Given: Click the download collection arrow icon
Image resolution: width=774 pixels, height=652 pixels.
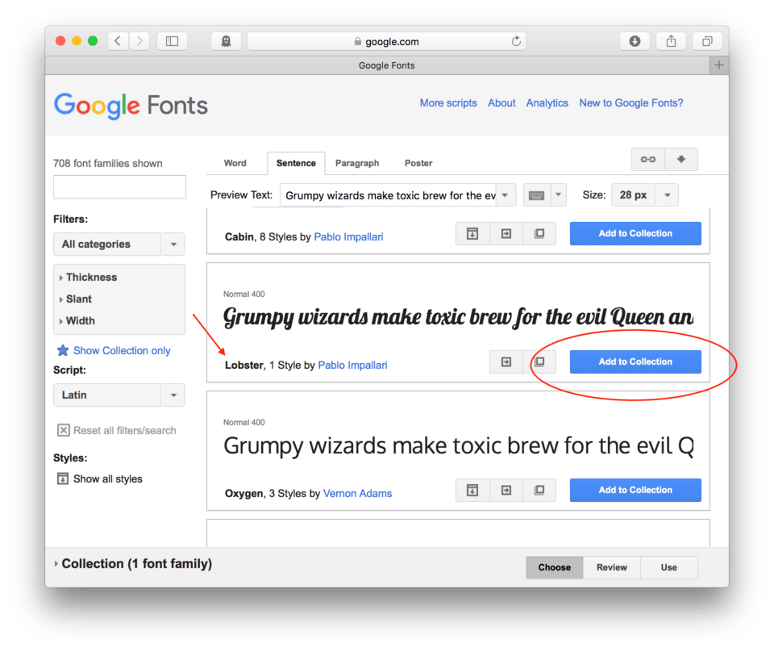Looking at the screenshot, I should 681,159.
